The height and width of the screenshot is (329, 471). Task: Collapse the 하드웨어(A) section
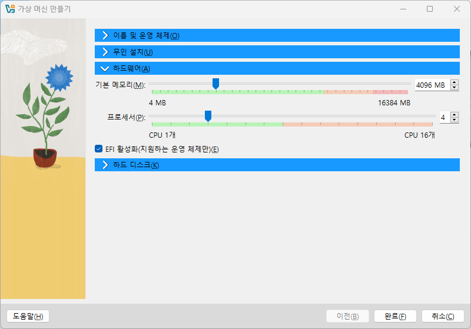click(277, 68)
